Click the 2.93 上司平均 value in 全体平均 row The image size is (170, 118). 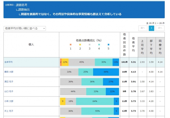tap(142, 62)
